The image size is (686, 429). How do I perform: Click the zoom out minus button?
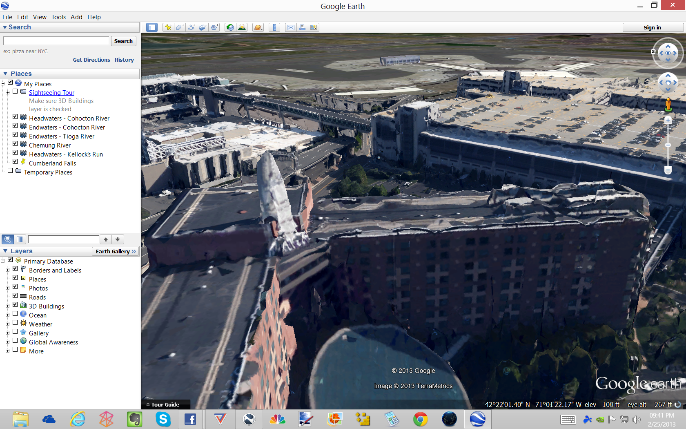click(668, 170)
